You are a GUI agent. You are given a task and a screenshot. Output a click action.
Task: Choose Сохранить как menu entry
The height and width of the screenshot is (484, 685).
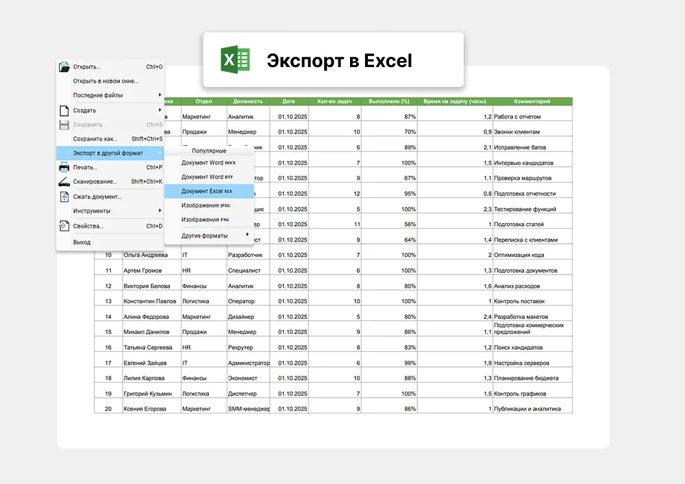click(96, 139)
